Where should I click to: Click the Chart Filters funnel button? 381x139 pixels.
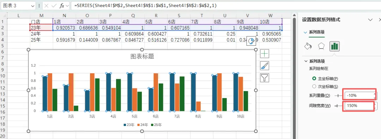point(265,78)
